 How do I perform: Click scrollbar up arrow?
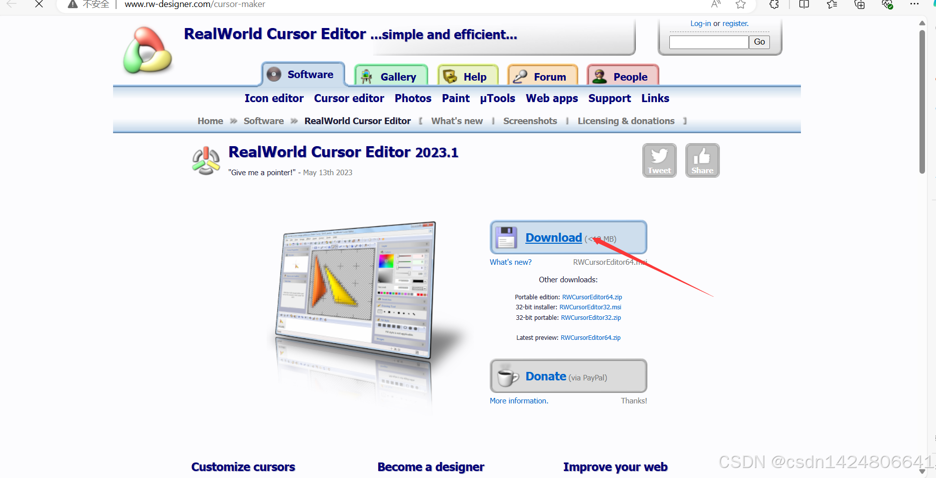[x=922, y=23]
